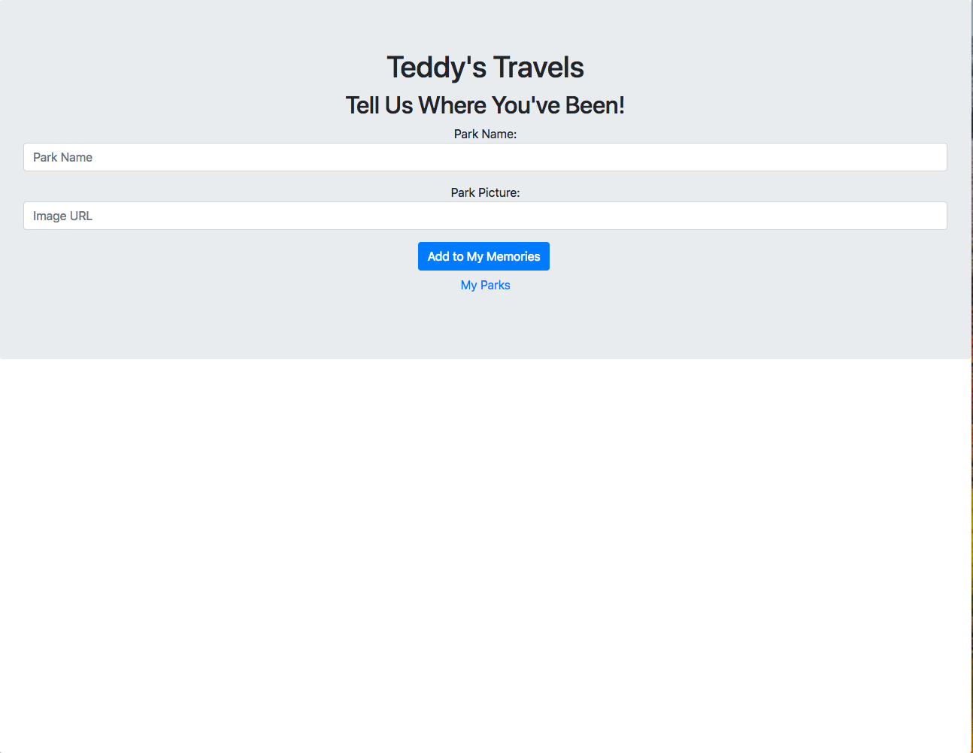Click the Park Name input field
This screenshot has width=973, height=753.
pos(485,157)
